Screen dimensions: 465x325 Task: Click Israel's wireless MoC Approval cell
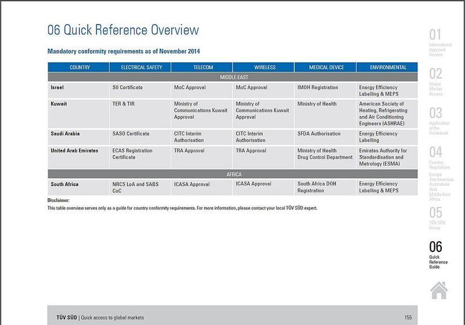264,91
